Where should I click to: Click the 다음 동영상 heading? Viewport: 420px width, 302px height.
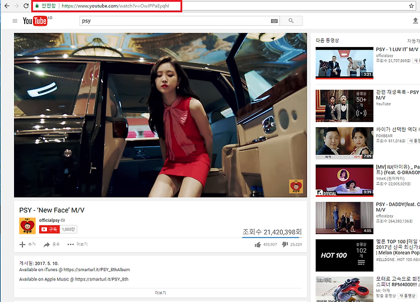[328, 40]
